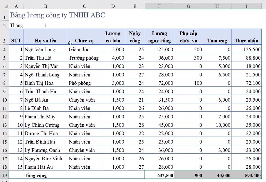Select the Thực nhận total 593,400
Viewport: 266px width, 182px height.
246,175
